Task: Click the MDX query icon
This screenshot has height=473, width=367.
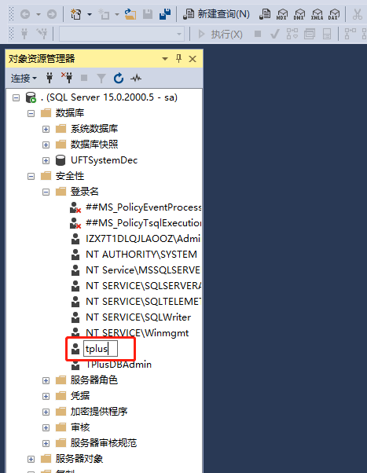Action: (x=282, y=14)
